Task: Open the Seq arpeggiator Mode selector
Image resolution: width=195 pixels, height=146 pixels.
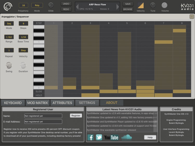Action: pyautogui.click(x=9, y=23)
